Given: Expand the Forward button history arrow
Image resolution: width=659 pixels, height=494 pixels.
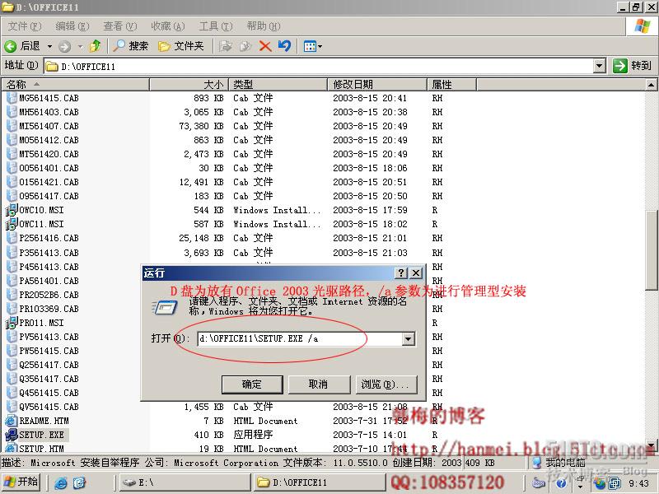Looking at the screenshot, I should coord(80,46).
